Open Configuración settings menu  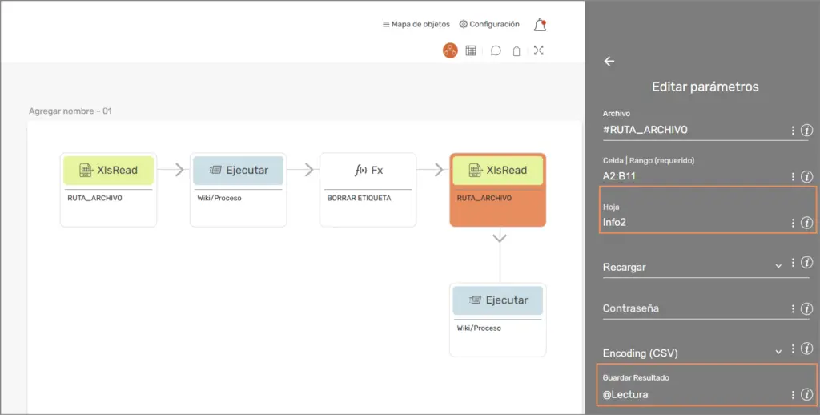[489, 25]
